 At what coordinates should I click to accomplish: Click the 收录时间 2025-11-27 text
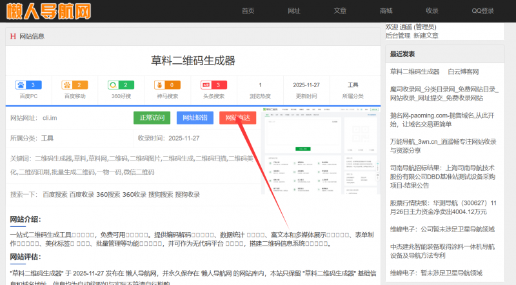168,138
